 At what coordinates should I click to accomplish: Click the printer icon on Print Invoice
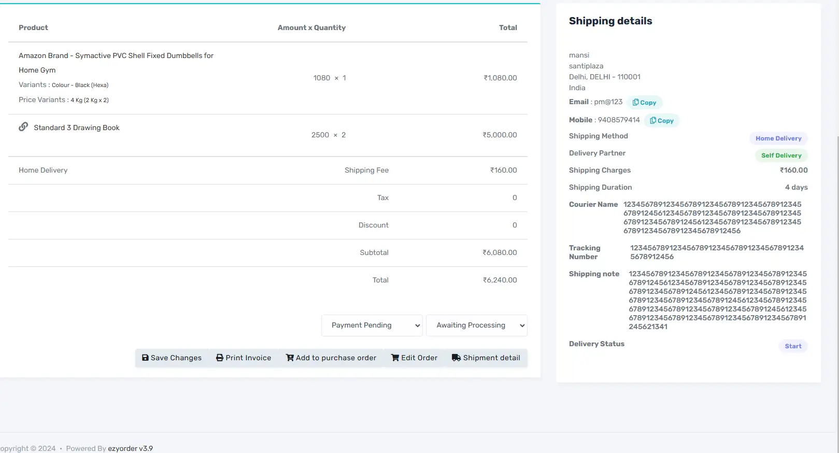click(x=220, y=358)
